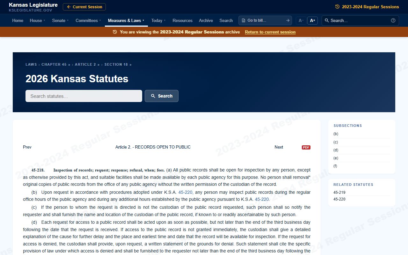Open the Archive nav item
Viewport: 408px width, 255px height.
pos(206,20)
